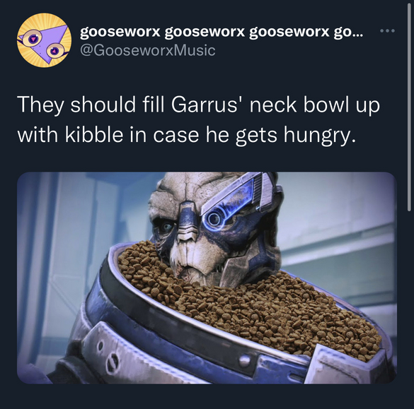Click the vertical scrollbar thumb on right edge
This screenshot has width=414, height=409.
point(409,105)
